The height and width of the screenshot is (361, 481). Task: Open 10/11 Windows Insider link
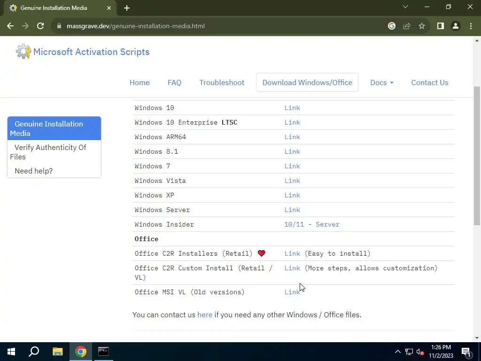(x=294, y=224)
